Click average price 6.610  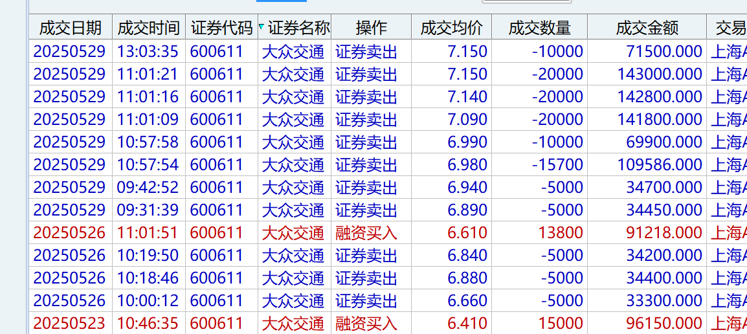coord(467,232)
